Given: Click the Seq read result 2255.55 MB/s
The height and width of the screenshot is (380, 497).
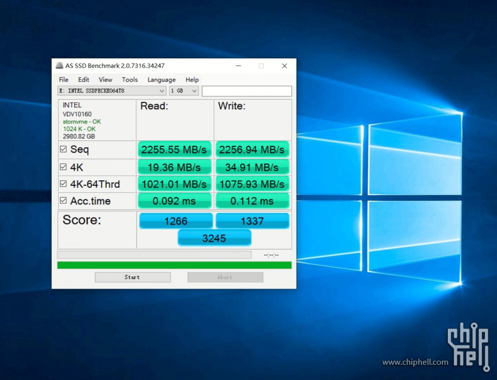Looking at the screenshot, I should tap(174, 149).
